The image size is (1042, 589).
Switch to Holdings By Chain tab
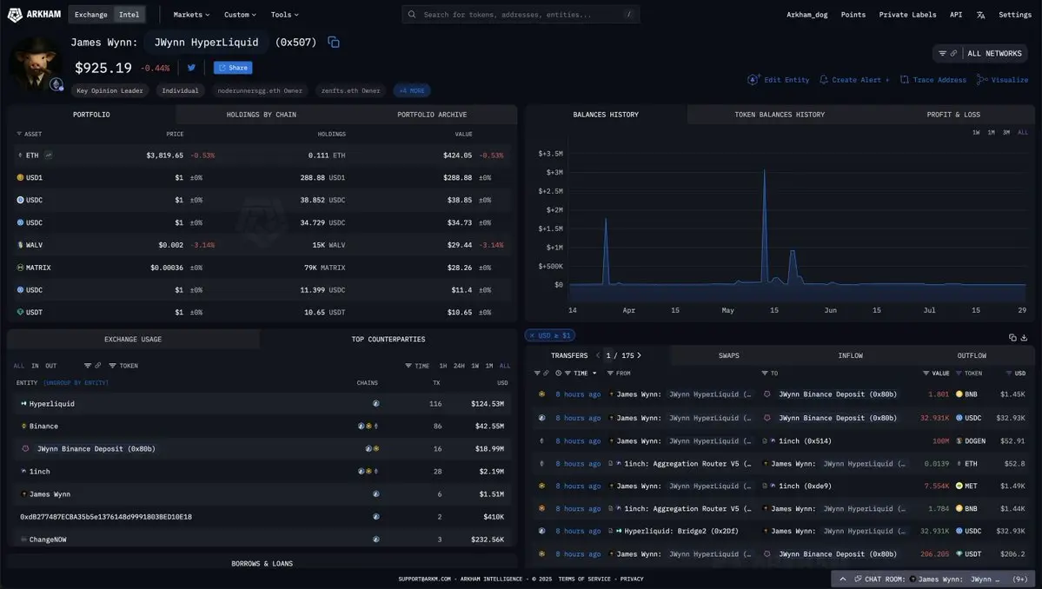pos(262,114)
